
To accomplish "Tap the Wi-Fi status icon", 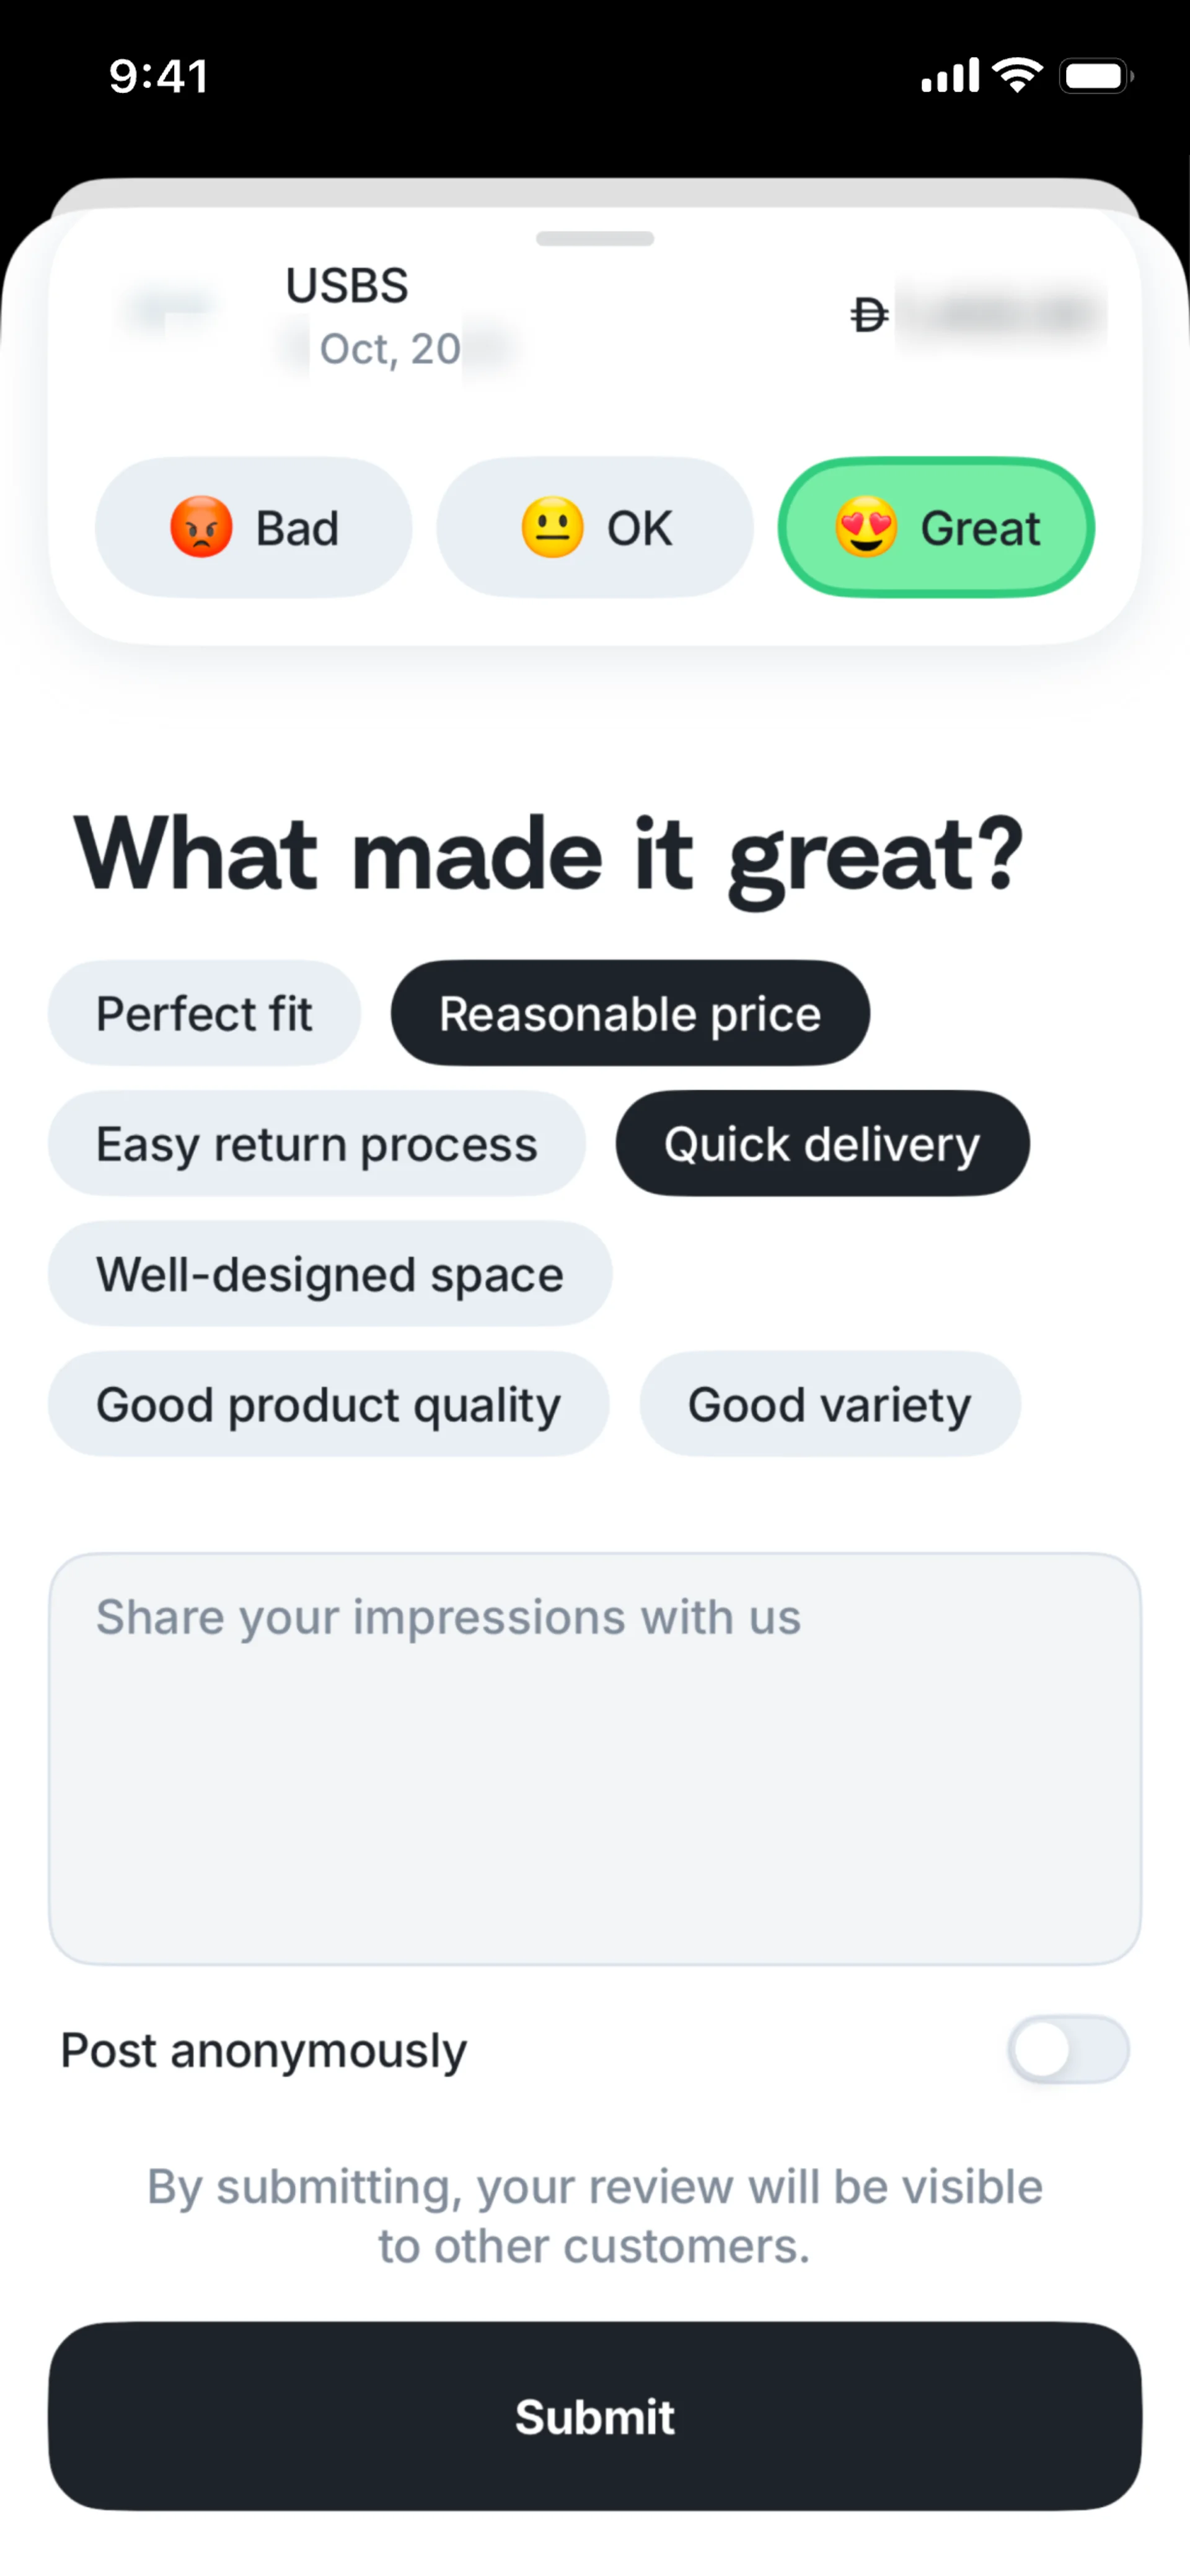I will pos(1017,75).
